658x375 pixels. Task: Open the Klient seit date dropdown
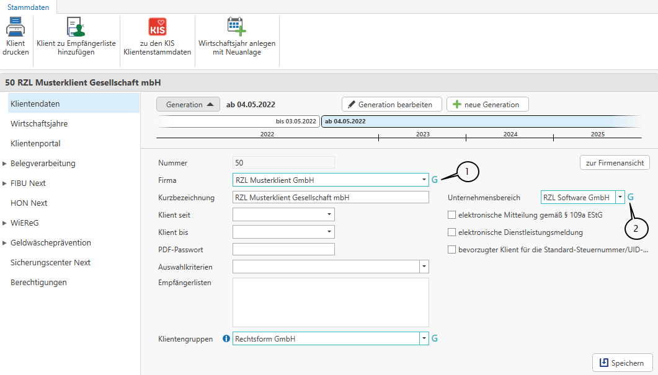click(x=329, y=214)
